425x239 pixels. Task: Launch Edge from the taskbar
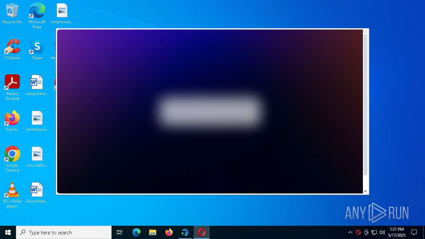136,232
